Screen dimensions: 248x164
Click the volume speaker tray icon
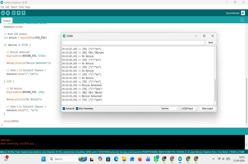click(x=223, y=159)
